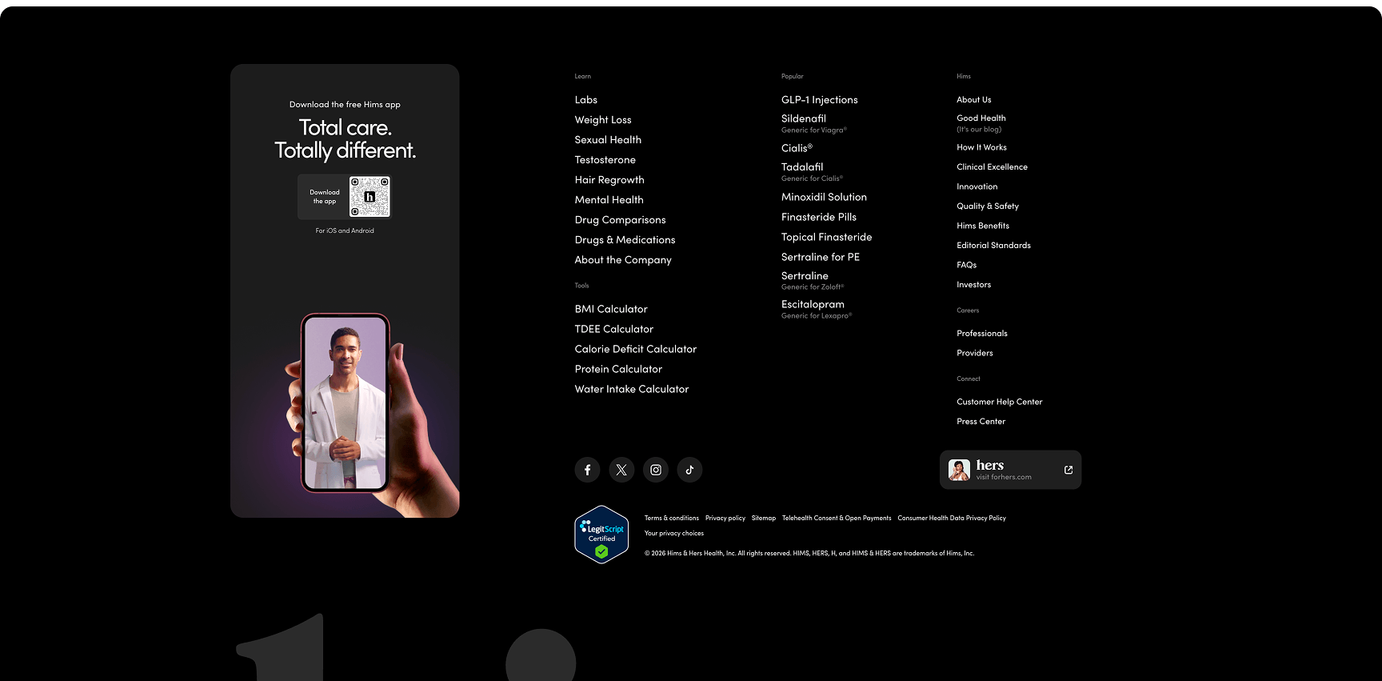Image resolution: width=1382 pixels, height=681 pixels.
Task: Open the Press Center link
Action: [981, 422]
